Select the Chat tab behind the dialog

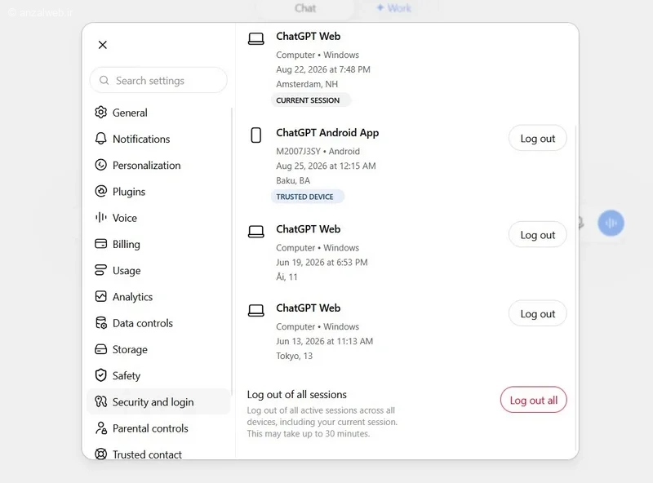pyautogui.click(x=305, y=8)
